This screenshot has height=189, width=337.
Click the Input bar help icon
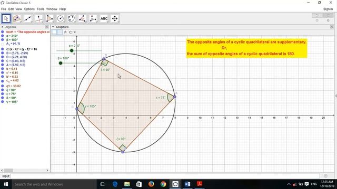(x=325, y=176)
